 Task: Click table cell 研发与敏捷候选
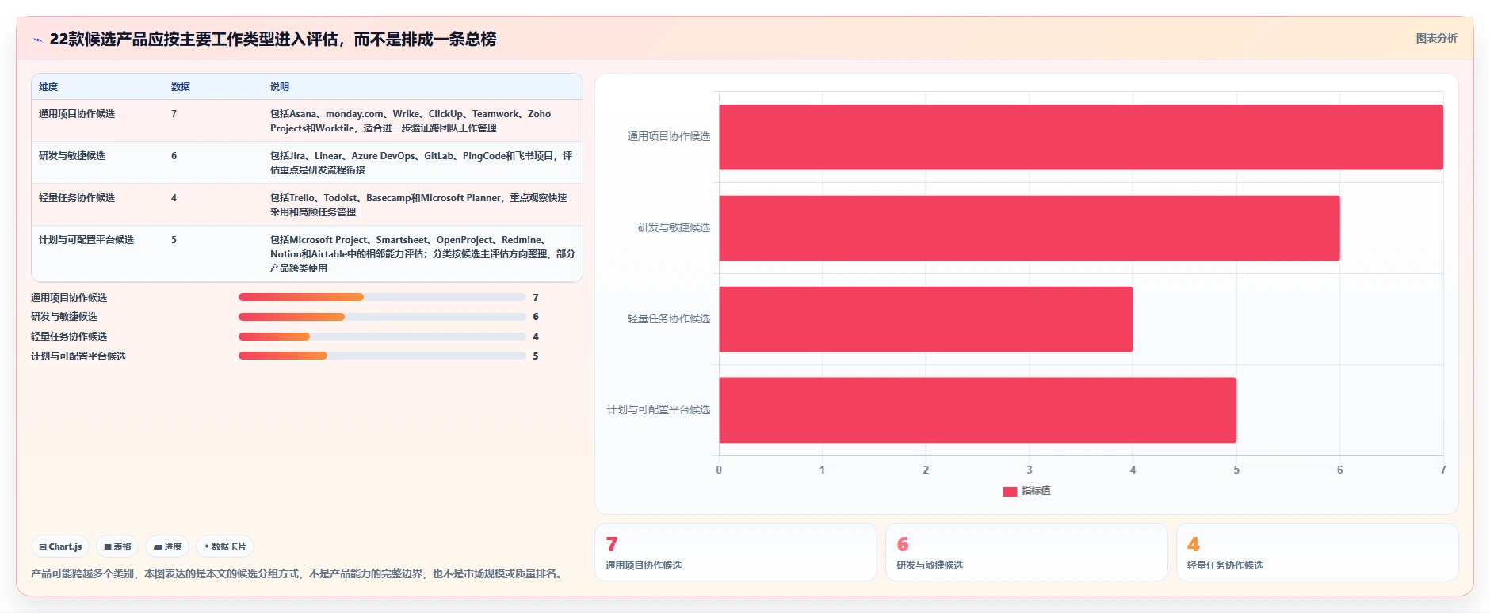(x=72, y=156)
